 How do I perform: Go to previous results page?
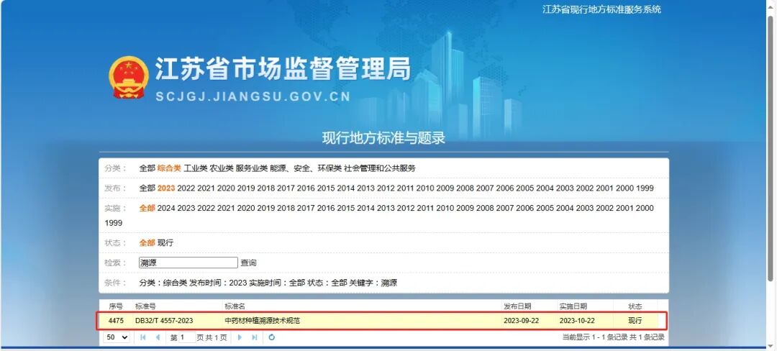click(x=158, y=337)
